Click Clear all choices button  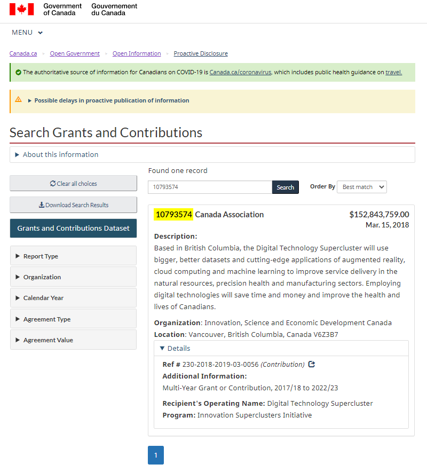tap(74, 183)
